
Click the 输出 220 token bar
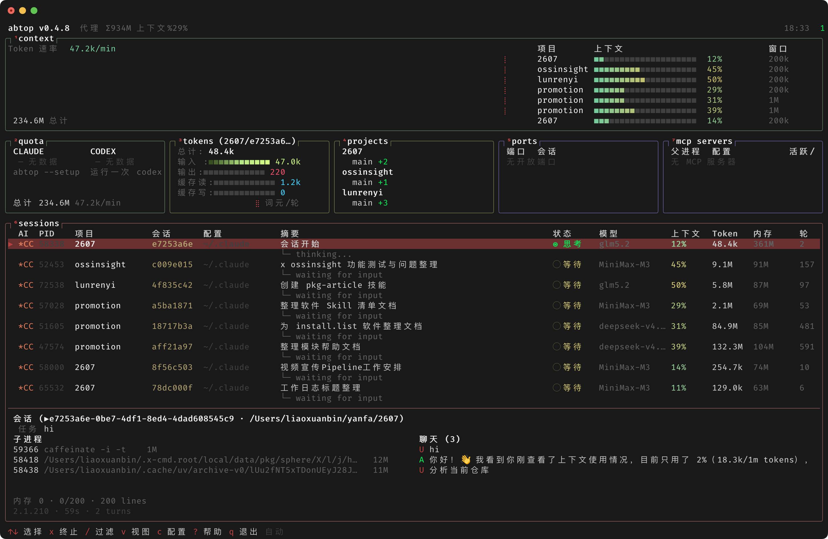coord(234,172)
